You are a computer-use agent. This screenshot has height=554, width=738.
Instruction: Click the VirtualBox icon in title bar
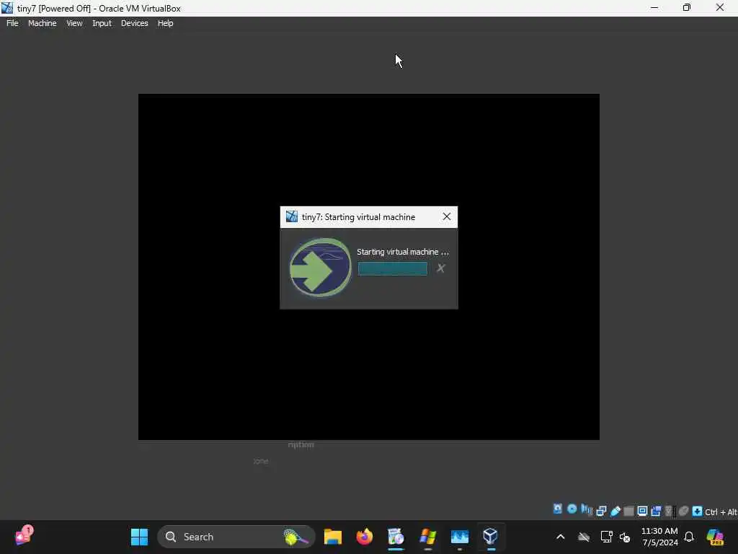coord(7,8)
